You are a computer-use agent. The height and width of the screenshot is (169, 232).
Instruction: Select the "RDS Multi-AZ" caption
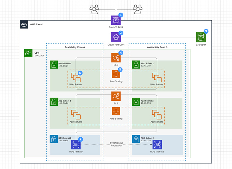tap(157, 152)
